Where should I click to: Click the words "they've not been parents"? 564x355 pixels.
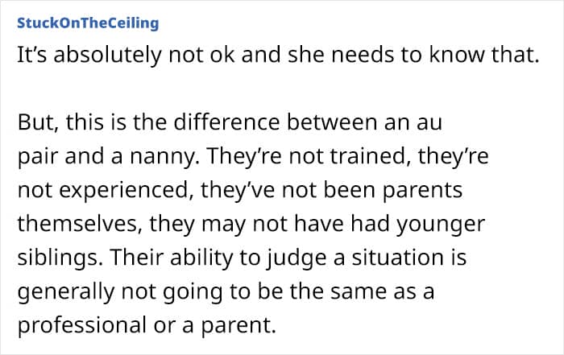click(332, 191)
